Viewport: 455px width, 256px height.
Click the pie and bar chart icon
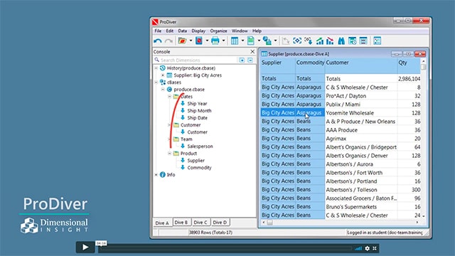point(267,41)
